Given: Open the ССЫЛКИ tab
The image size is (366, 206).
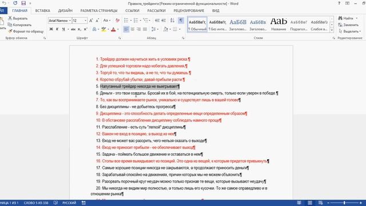Looking at the screenshot, I should click(x=132, y=10).
